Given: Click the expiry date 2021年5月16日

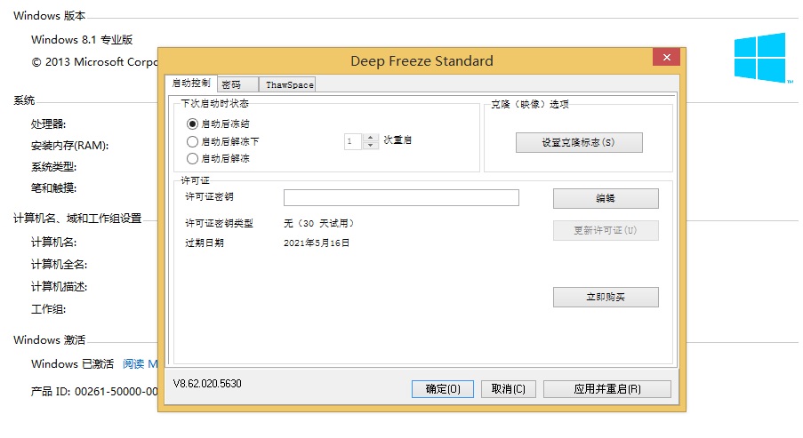Looking at the screenshot, I should coord(317,243).
